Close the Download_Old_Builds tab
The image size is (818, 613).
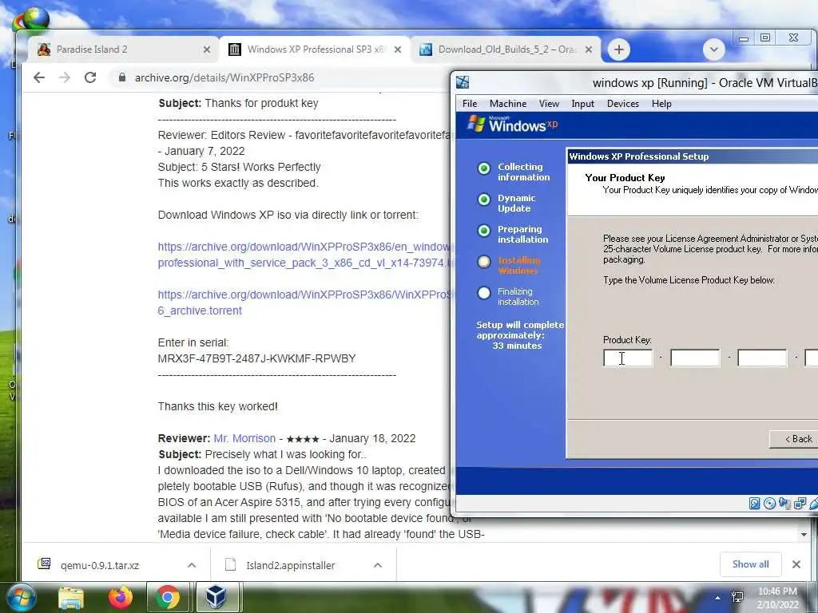(x=589, y=49)
